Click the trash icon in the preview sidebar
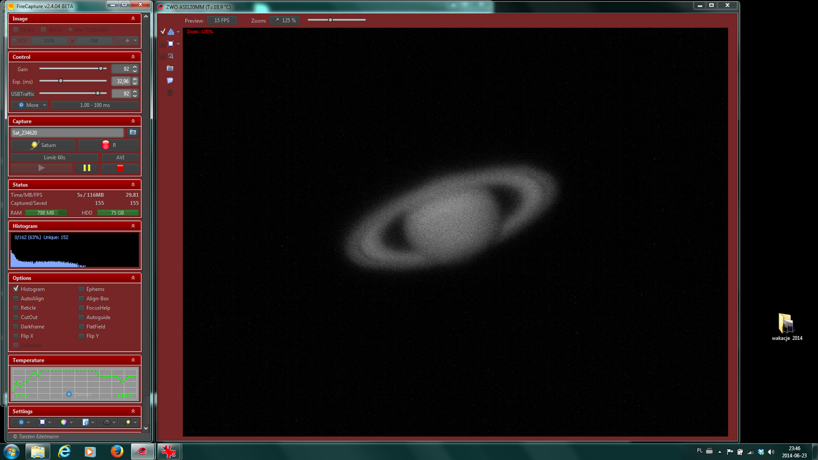The image size is (818, 460). (x=170, y=93)
